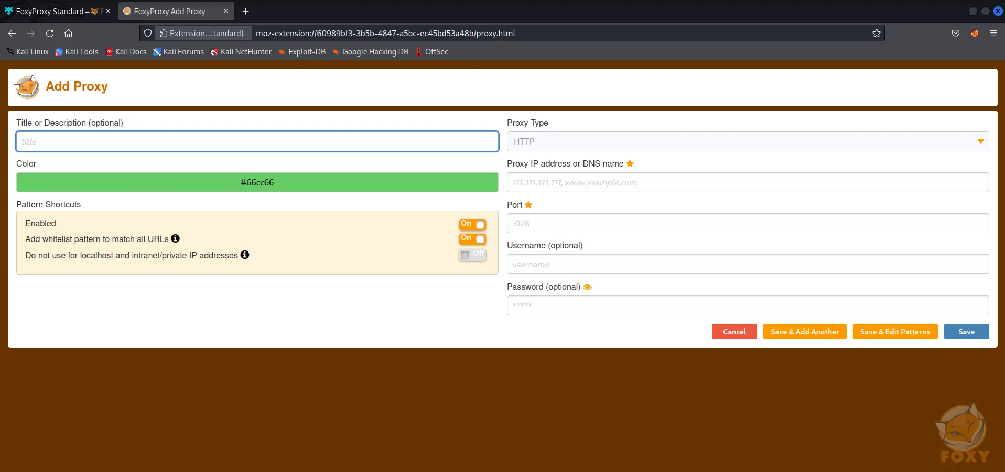The width and height of the screenshot is (1005, 472).
Task: Show info about localhost and intranet exclusion
Action: (x=245, y=255)
